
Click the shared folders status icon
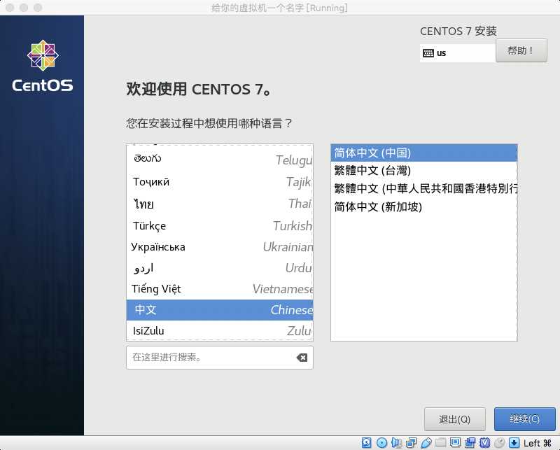tap(441, 443)
